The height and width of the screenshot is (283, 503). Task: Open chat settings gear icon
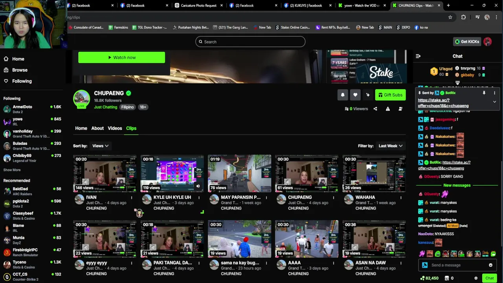[x=476, y=278]
